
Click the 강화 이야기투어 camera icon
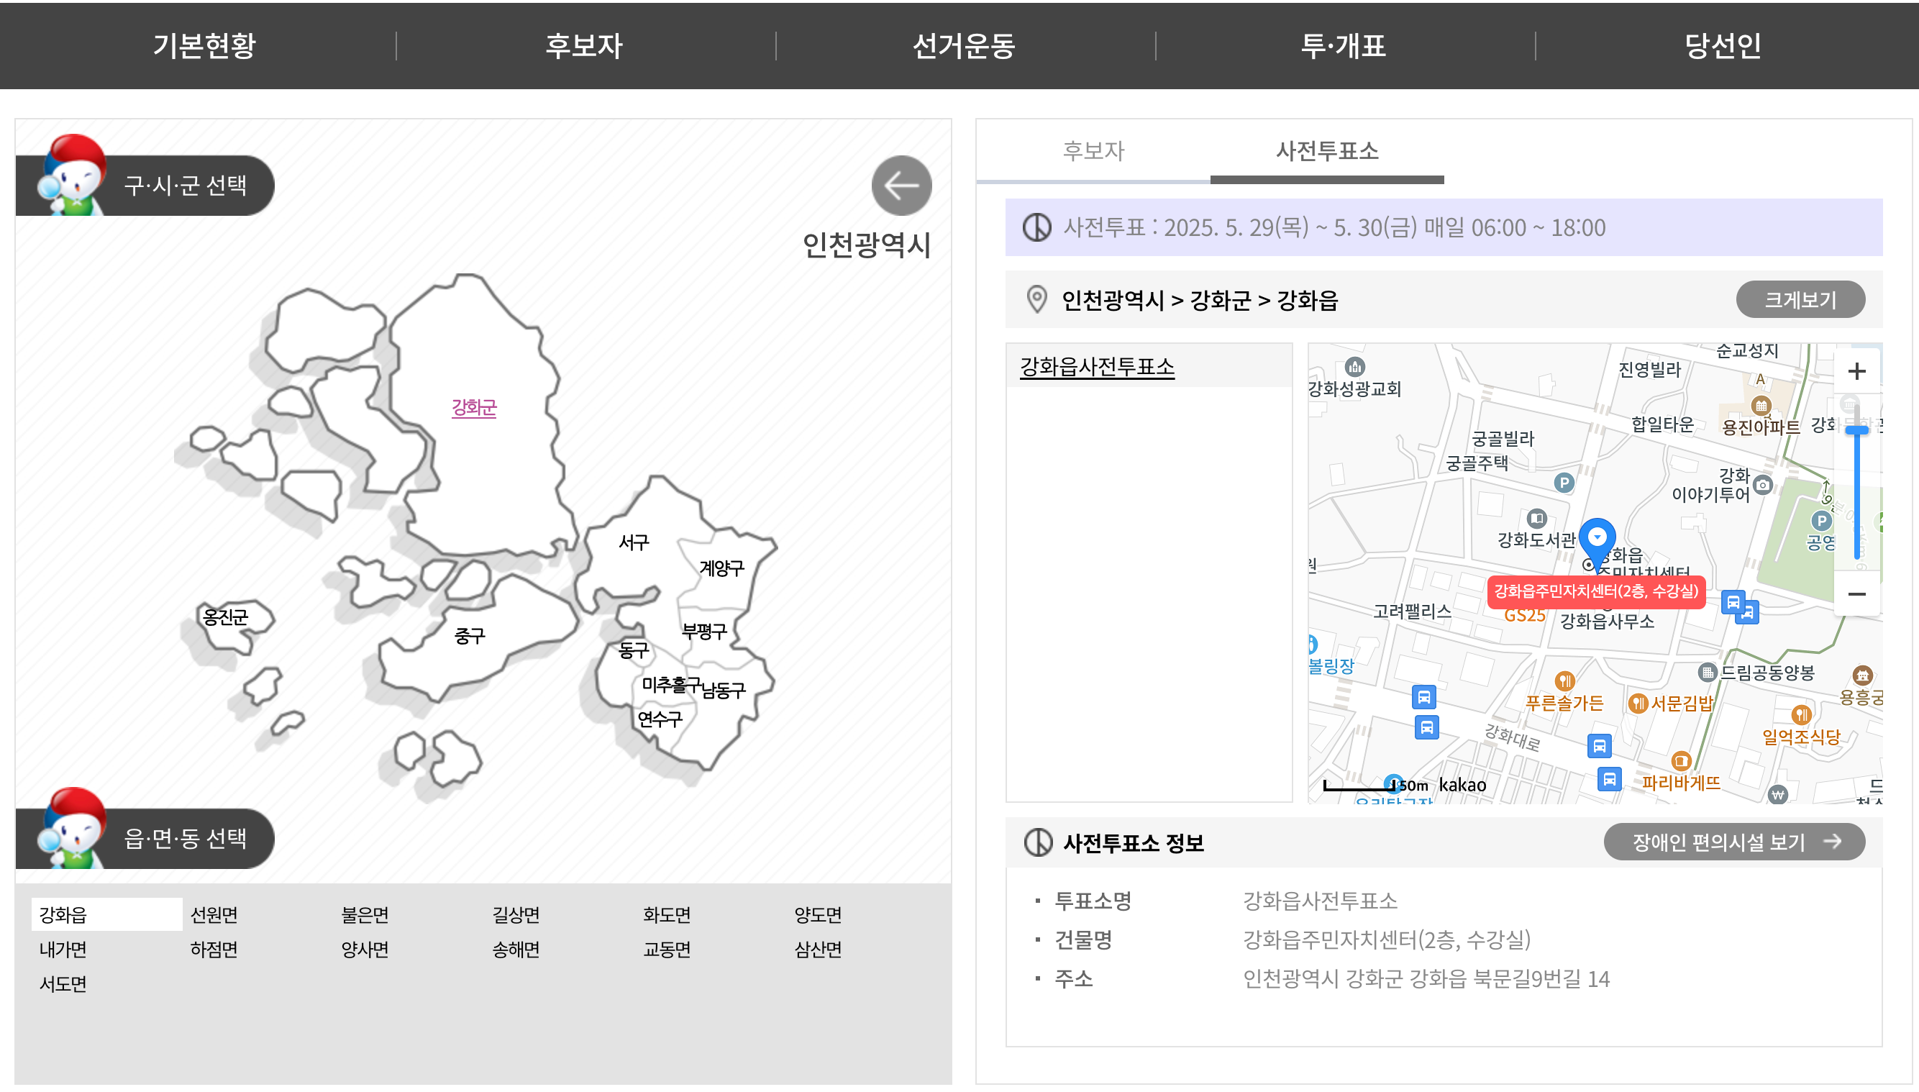pos(1763,485)
